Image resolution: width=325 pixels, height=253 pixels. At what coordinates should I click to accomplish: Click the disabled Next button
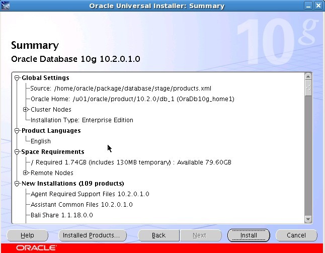200,235
